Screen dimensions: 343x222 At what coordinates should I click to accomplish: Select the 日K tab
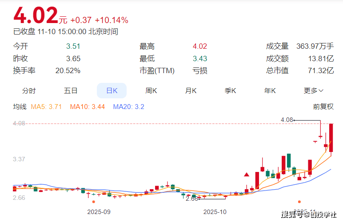click(x=112, y=91)
